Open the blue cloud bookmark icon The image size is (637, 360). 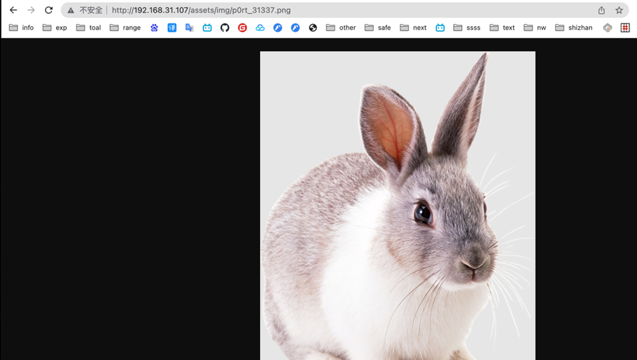click(x=260, y=28)
